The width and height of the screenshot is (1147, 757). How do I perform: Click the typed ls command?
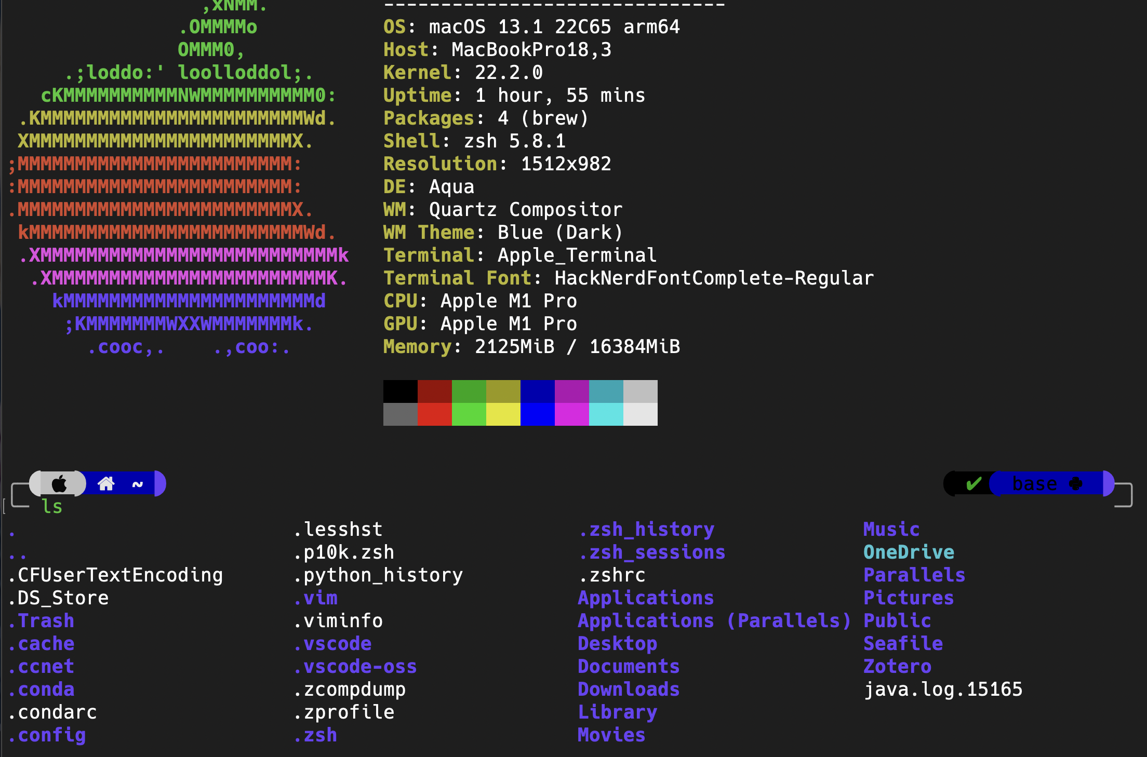coord(52,507)
